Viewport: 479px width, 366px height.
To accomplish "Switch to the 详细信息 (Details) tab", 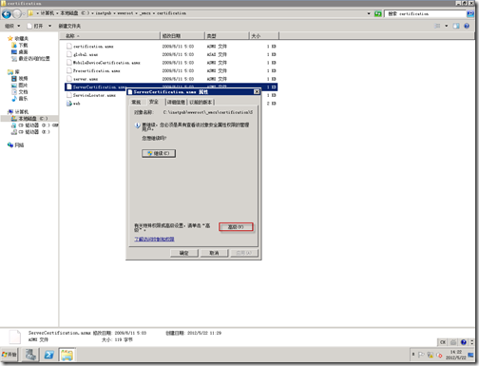I will [176, 102].
